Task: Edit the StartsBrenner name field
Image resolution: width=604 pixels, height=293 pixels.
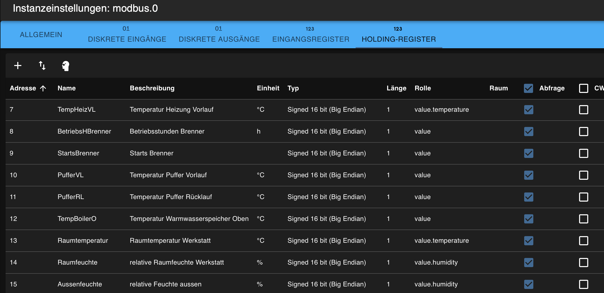Action: 78,153
